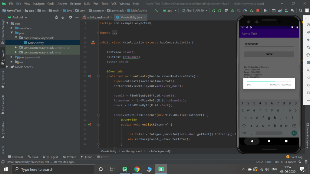Viewport: 310px width, 174px height.
Task: Click the number input field showing 100000000
Action: click(x=269, y=44)
